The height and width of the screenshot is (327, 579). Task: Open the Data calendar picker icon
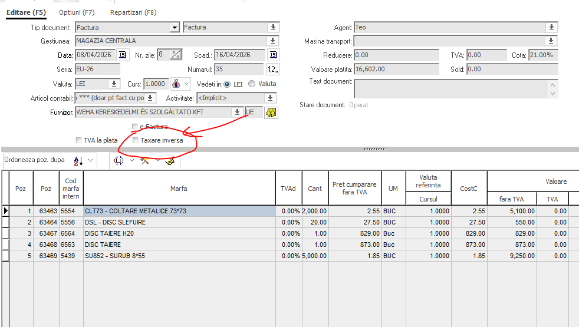click(122, 55)
